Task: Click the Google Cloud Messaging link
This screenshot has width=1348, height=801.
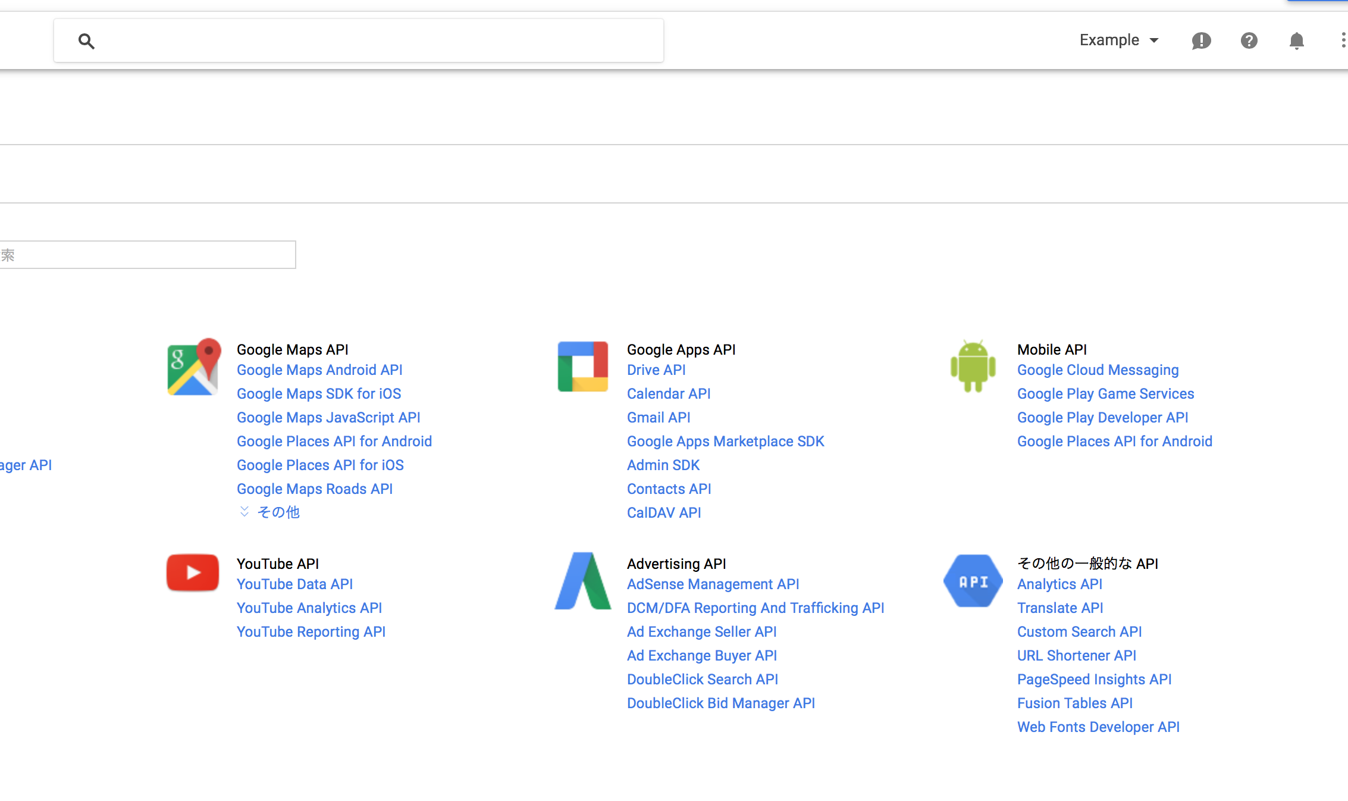Action: 1098,370
